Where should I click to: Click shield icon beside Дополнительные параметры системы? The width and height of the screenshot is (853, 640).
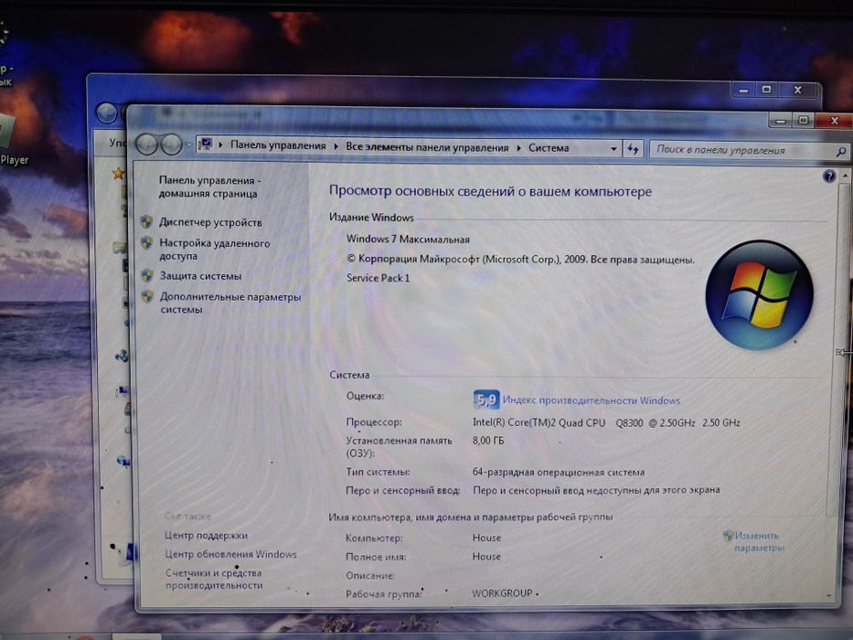click(147, 296)
